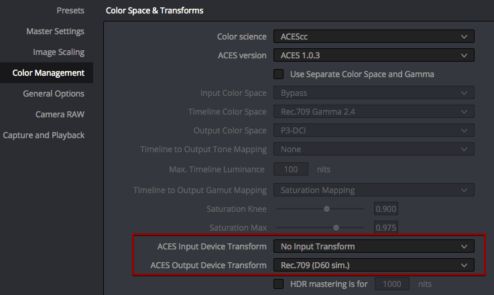This screenshot has height=295, width=494.
Task: Open Capture and Playback settings
Action: point(44,135)
